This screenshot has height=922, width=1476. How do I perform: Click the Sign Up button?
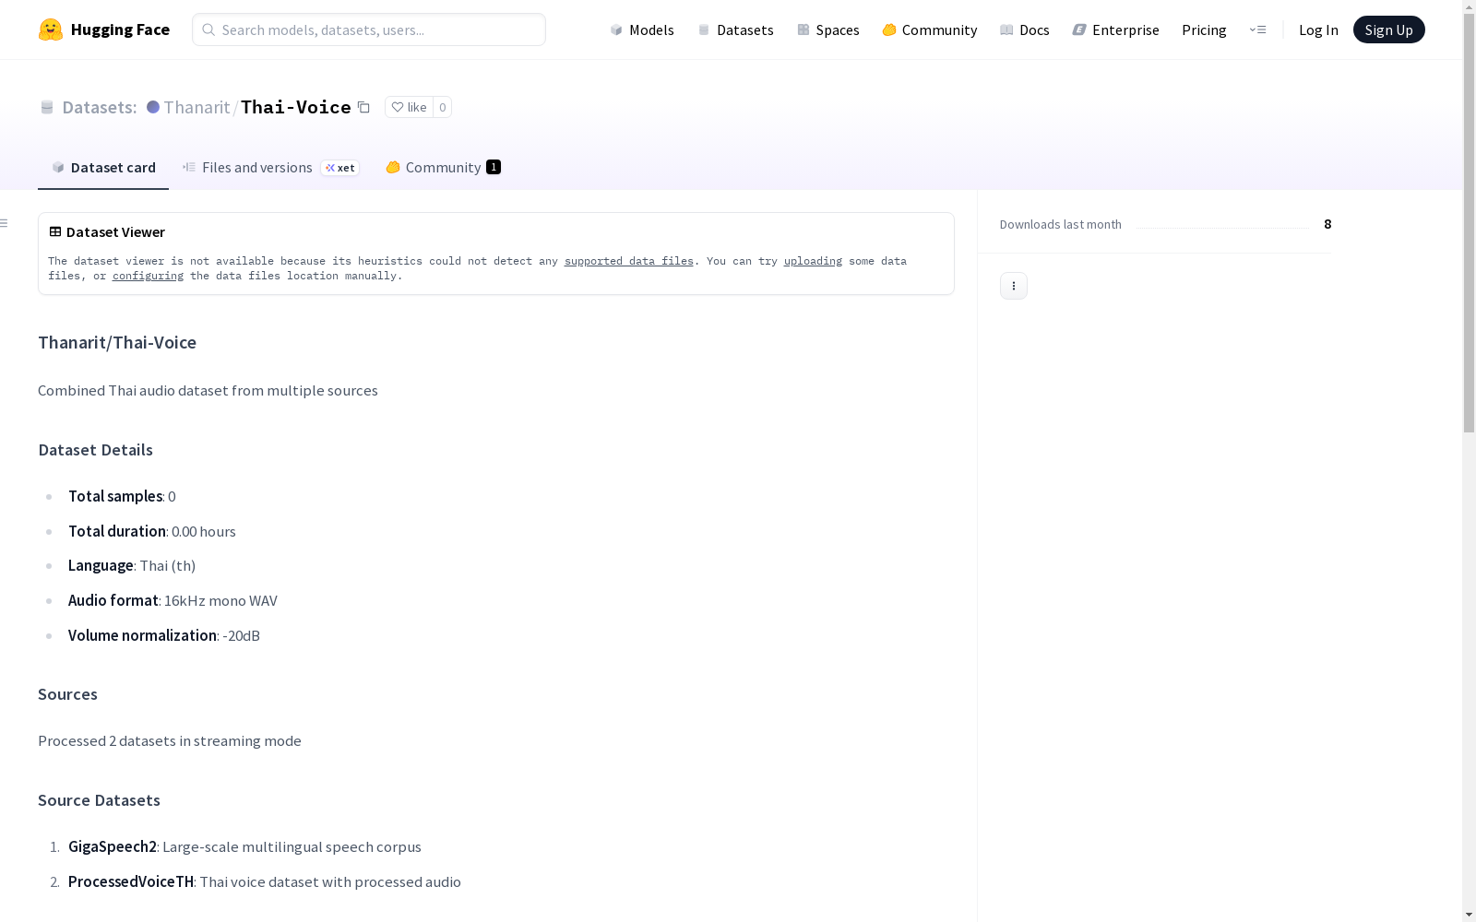coord(1388,30)
